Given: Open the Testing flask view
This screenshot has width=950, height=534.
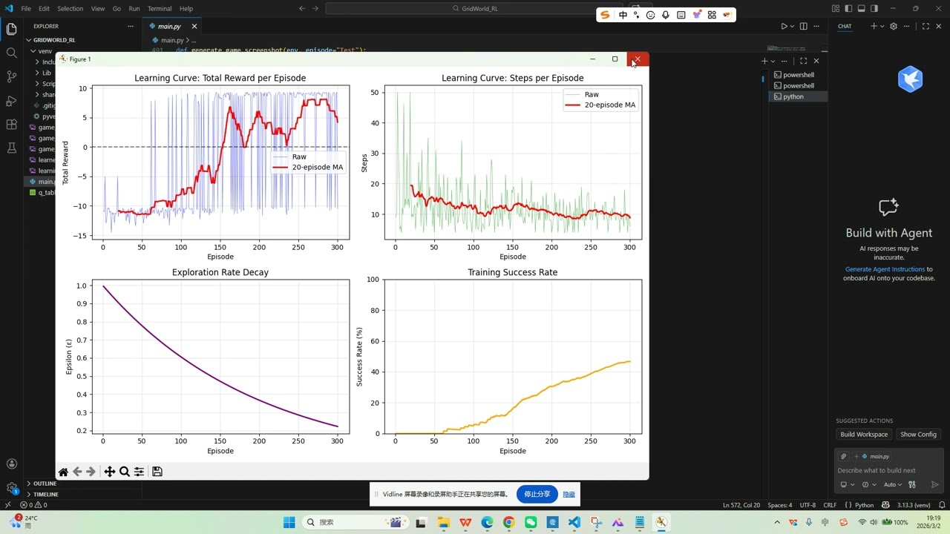Looking at the screenshot, I should click(11, 148).
